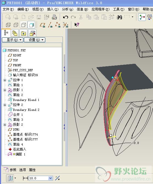Toggle datum points visibility
153x184 pixels.
(x=58, y=25)
